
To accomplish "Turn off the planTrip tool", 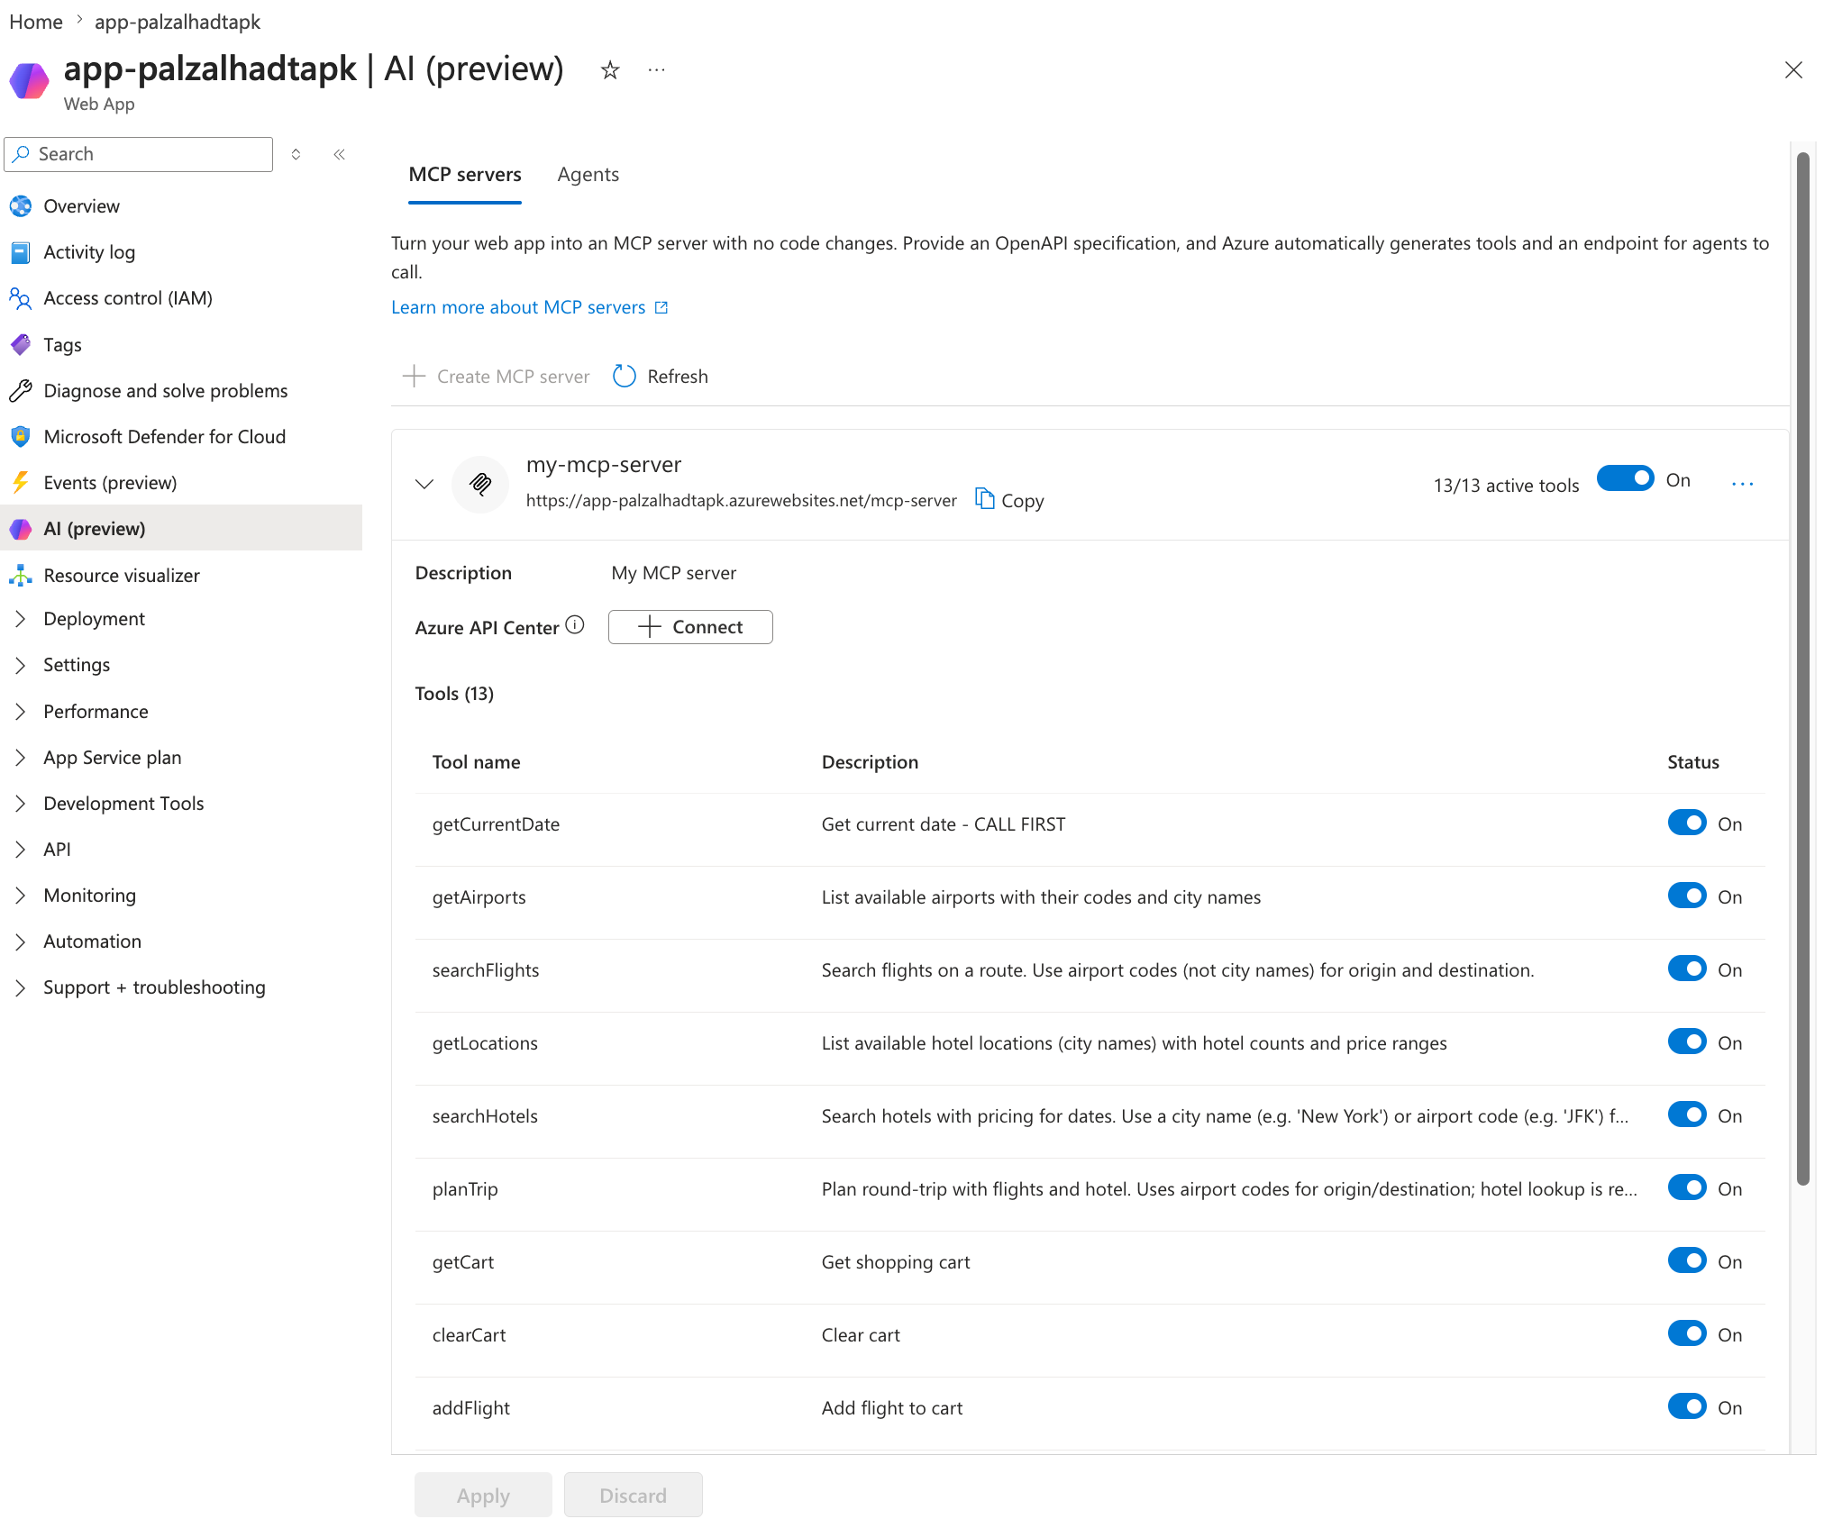I will (x=1687, y=1187).
